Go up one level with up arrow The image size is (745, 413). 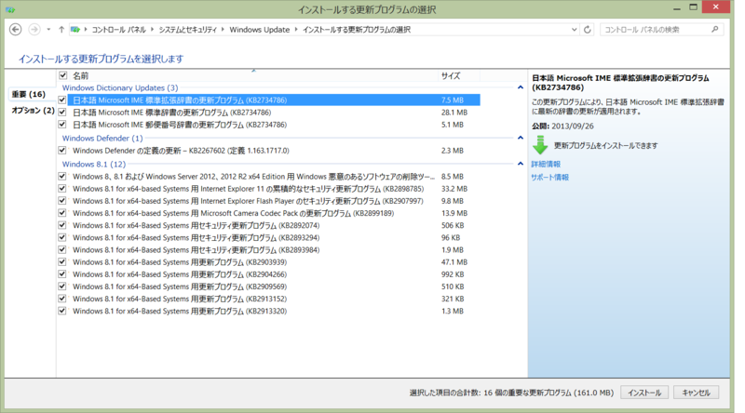61,30
